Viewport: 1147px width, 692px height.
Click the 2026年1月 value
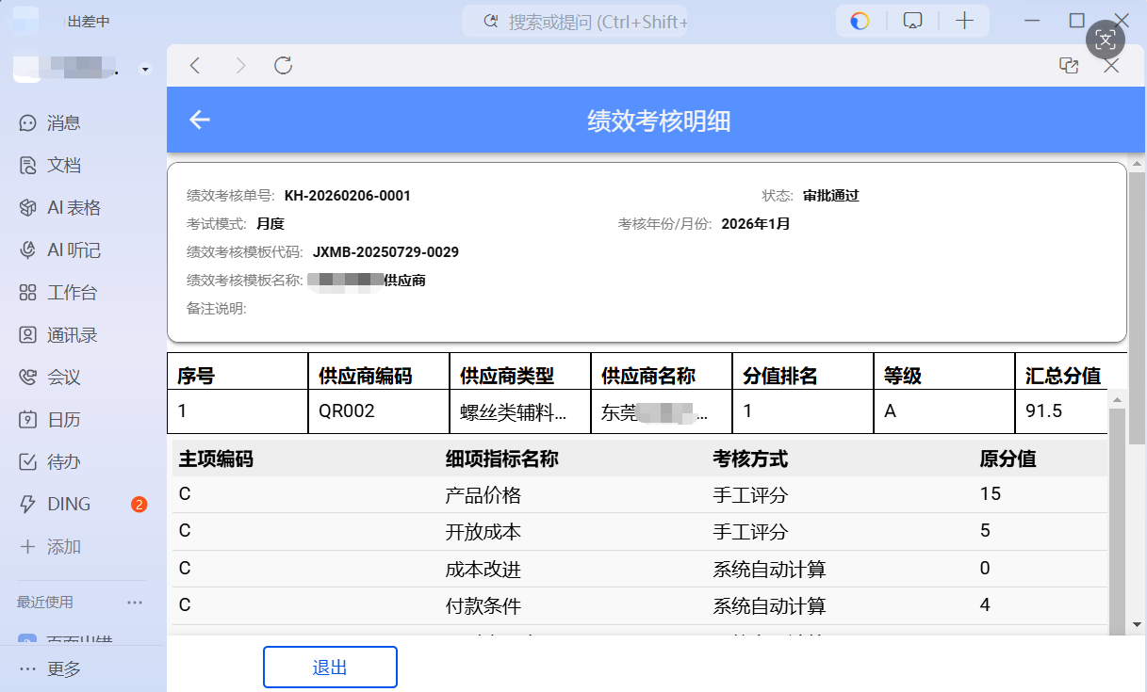click(x=756, y=224)
